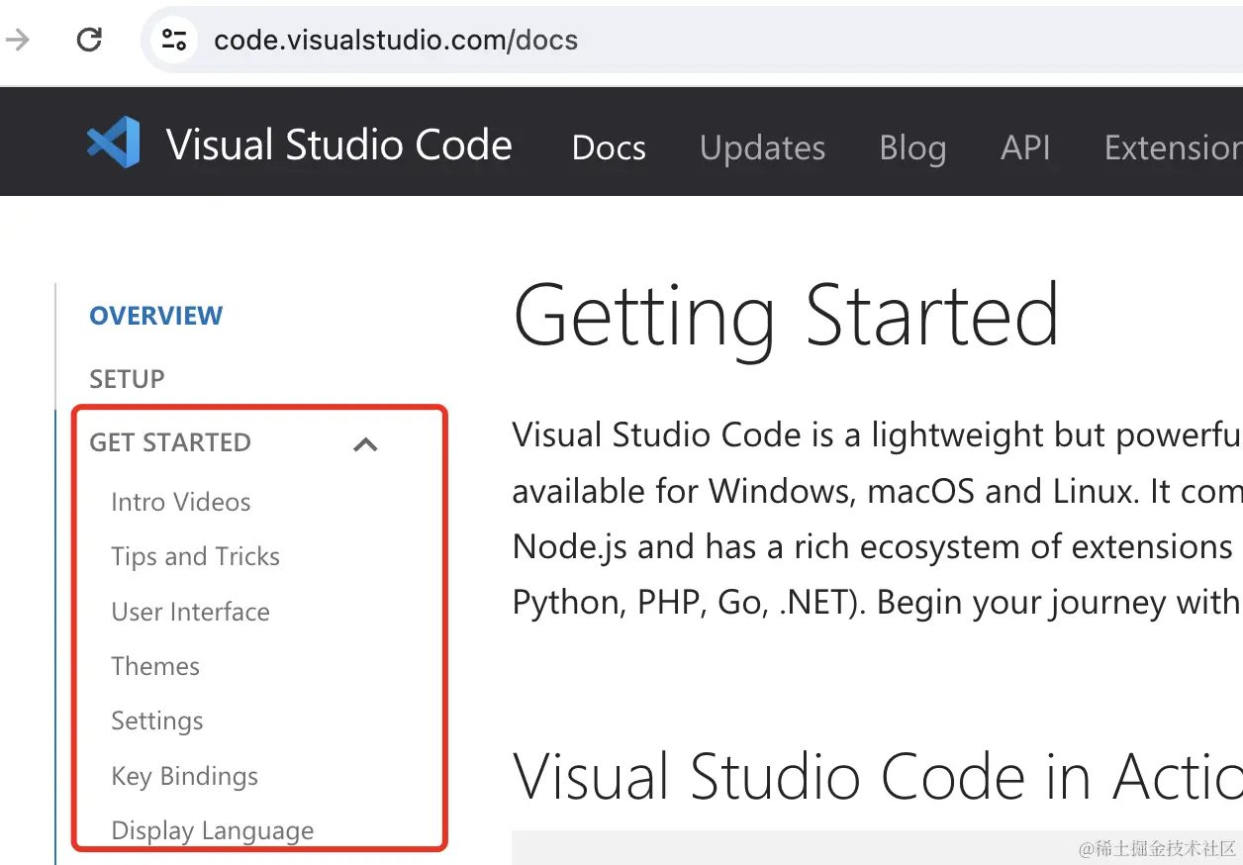Expand the Setup sidebar section
The image size is (1243, 865).
(127, 379)
